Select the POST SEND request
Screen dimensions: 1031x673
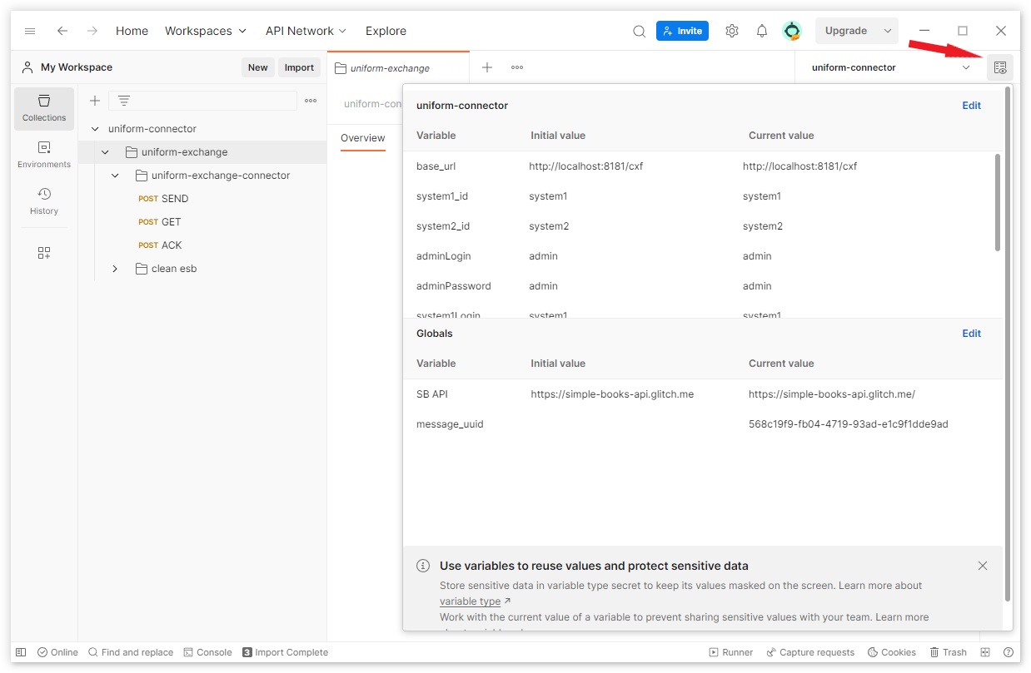pyautogui.click(x=174, y=199)
